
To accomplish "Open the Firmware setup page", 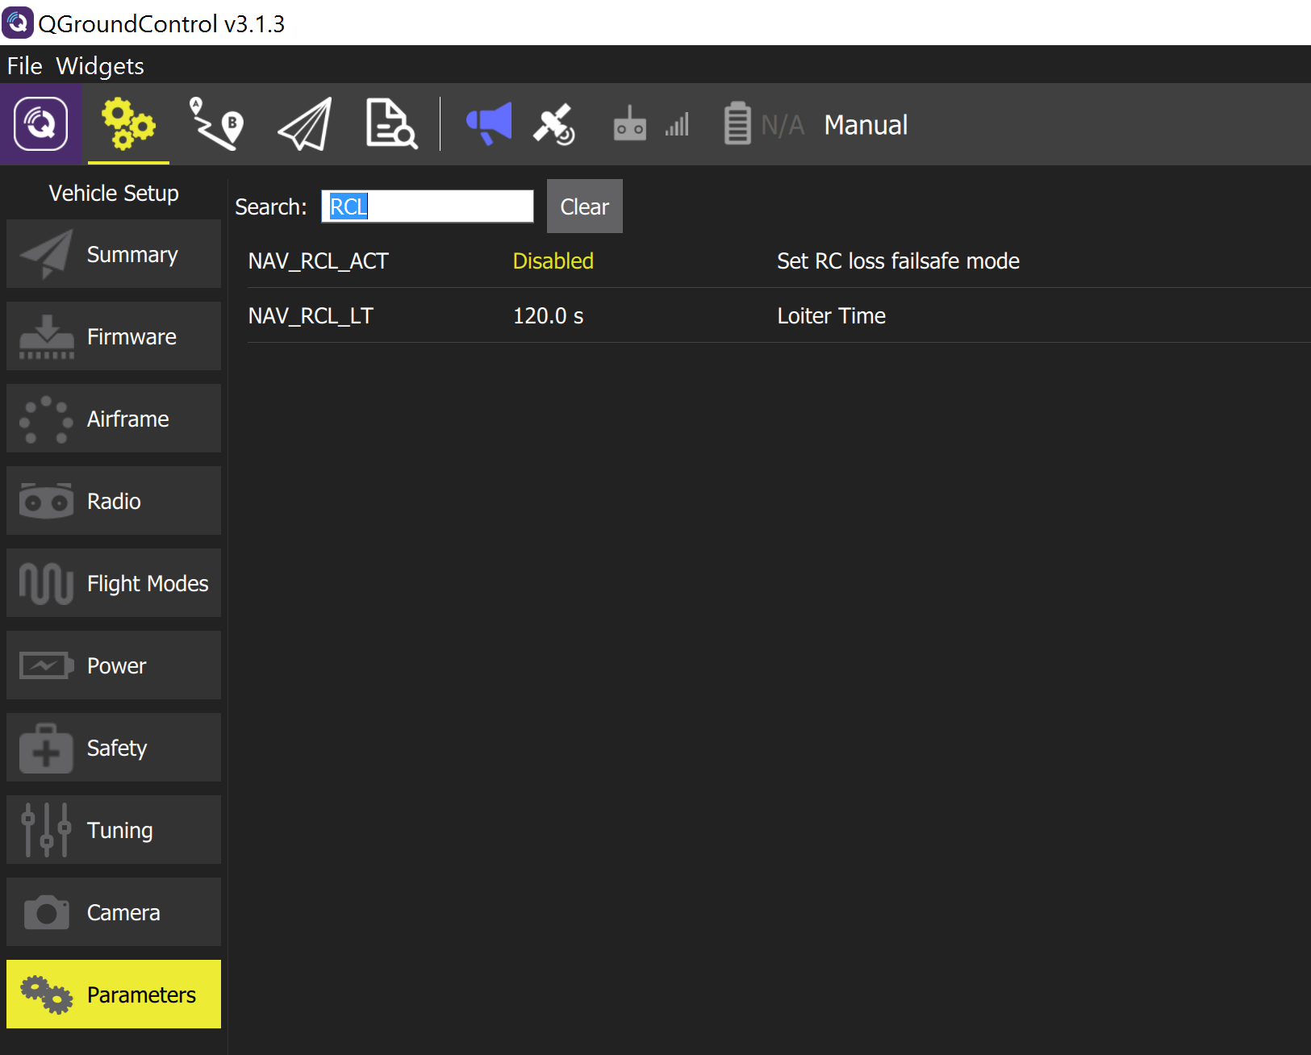I will pyautogui.click(x=113, y=336).
